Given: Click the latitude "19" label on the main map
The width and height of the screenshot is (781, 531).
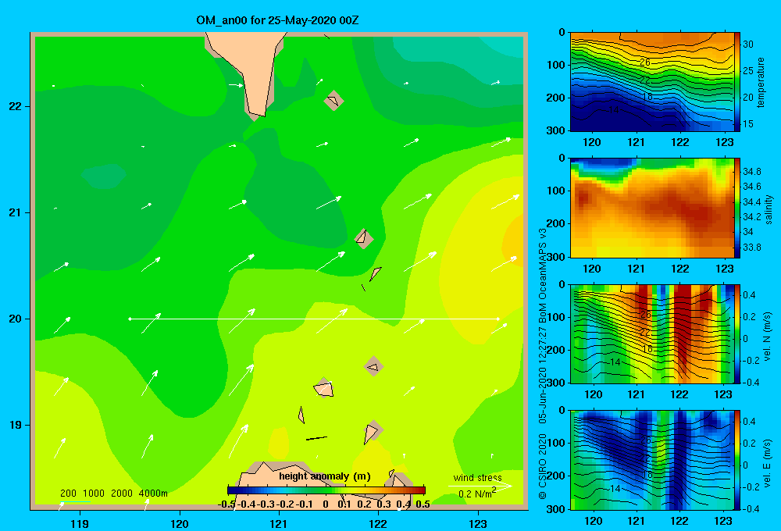Looking at the screenshot, I should (x=15, y=425).
